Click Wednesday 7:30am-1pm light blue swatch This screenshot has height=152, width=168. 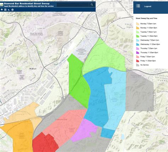(138, 40)
